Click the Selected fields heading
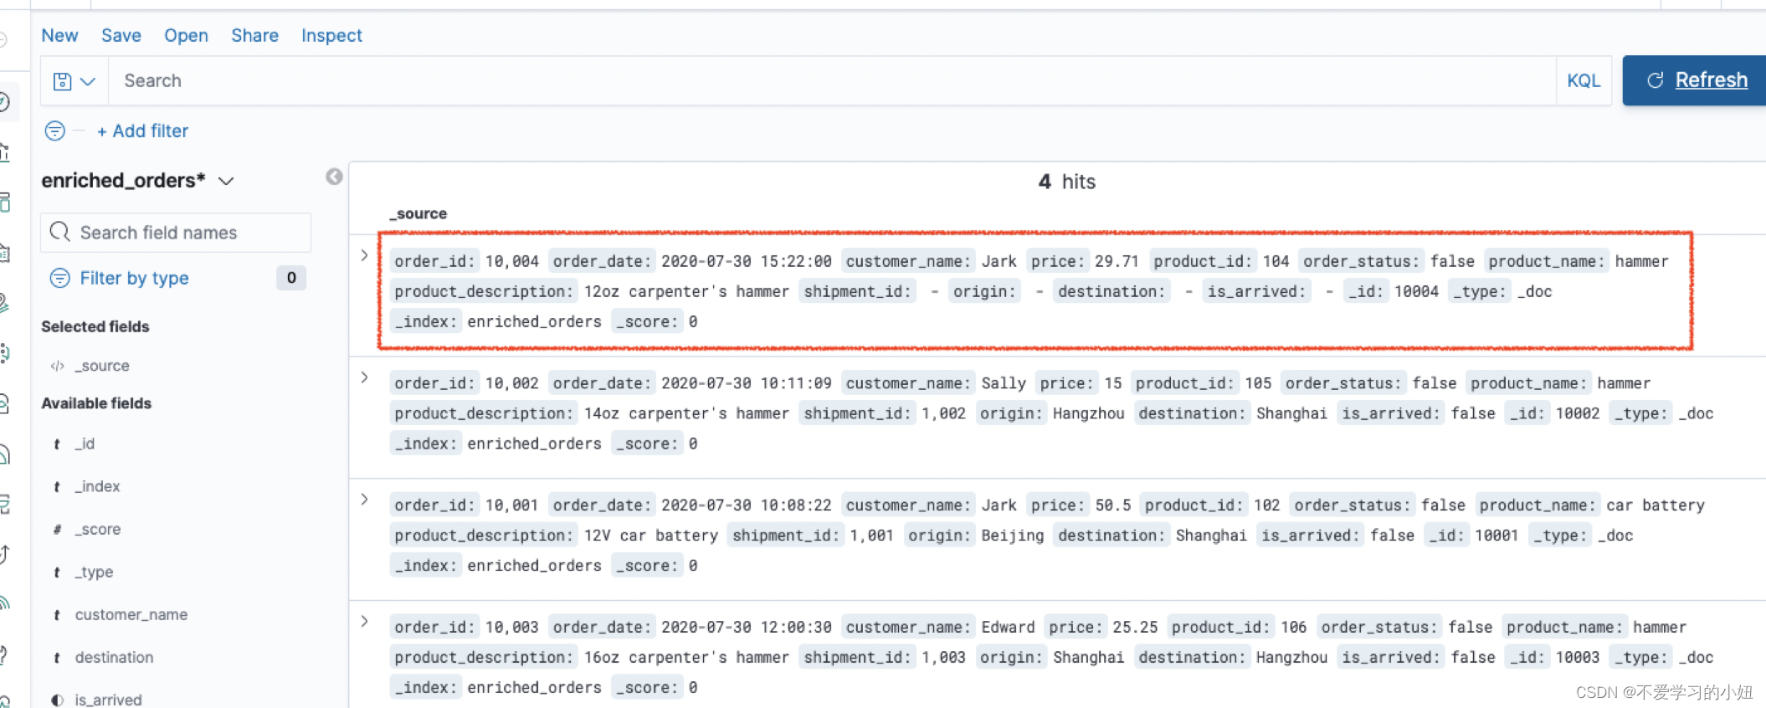Image resolution: width=1766 pixels, height=708 pixels. click(95, 326)
